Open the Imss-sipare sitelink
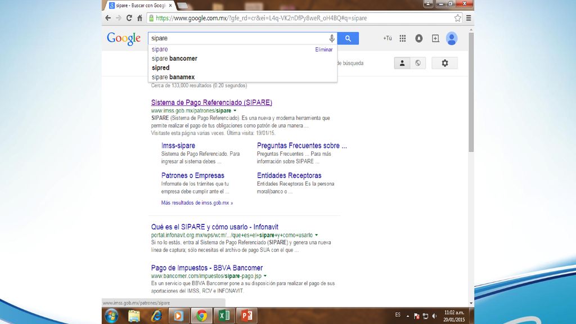 click(x=178, y=146)
